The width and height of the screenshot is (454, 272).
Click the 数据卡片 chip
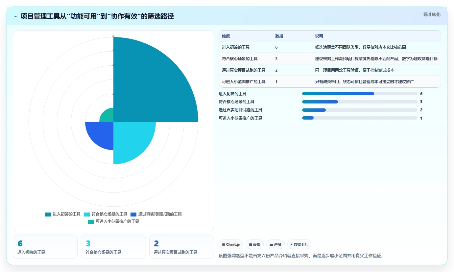tap(299, 244)
